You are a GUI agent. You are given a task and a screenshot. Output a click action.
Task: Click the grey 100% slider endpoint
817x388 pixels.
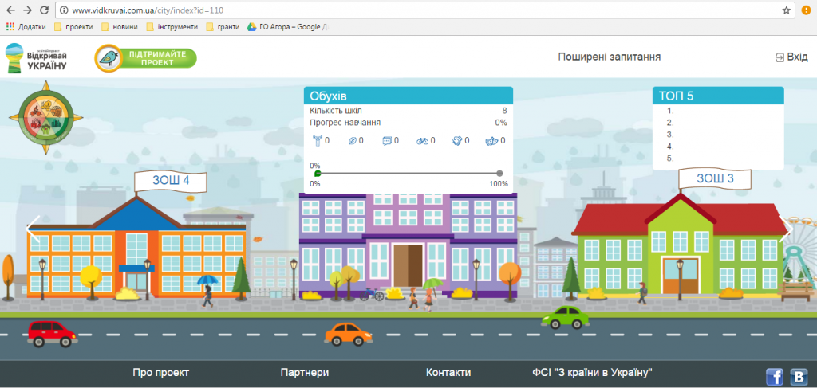(499, 174)
